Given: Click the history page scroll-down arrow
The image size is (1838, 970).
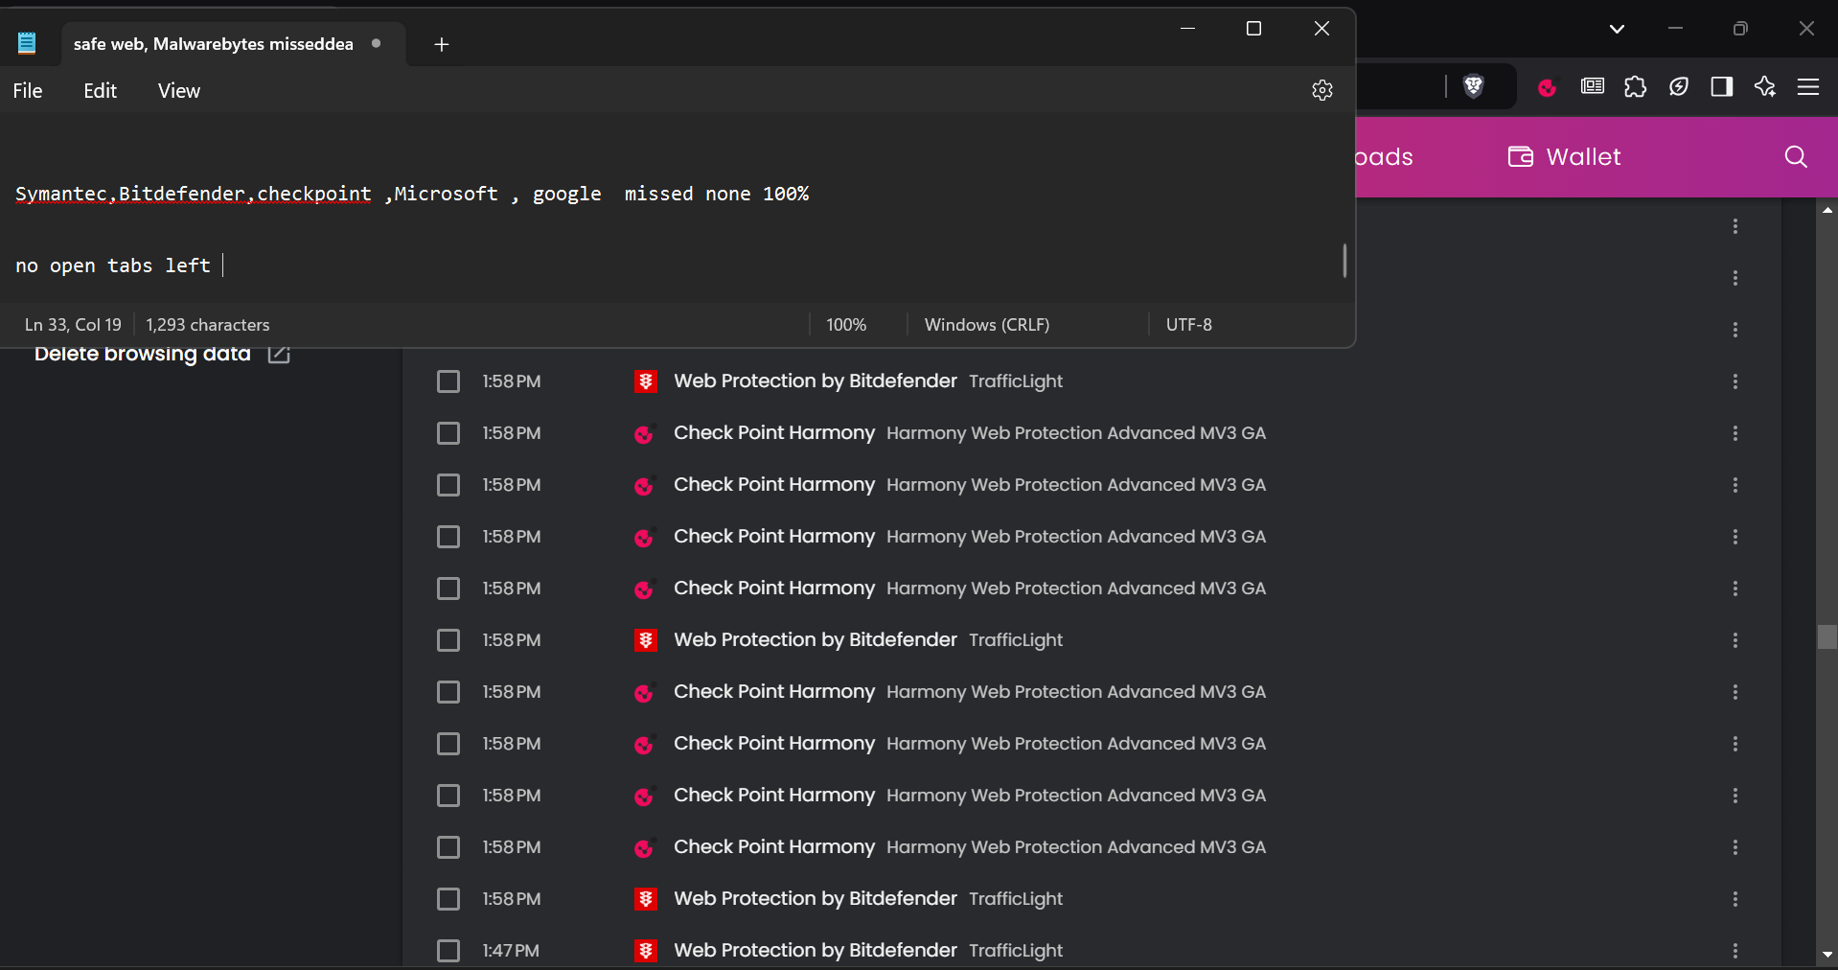Looking at the screenshot, I should click(x=1827, y=955).
